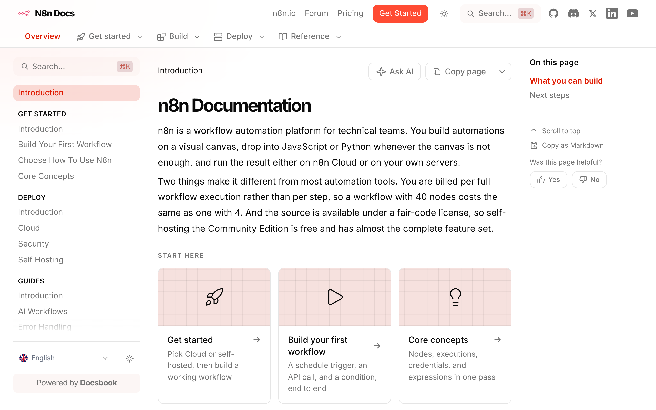The image size is (656, 410).
Task: Open the Pricing header link
Action: coord(350,13)
